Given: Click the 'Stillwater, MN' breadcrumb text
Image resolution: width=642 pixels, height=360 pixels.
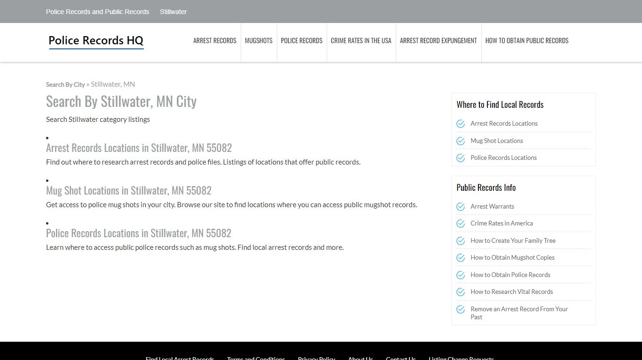Looking at the screenshot, I should click(113, 84).
